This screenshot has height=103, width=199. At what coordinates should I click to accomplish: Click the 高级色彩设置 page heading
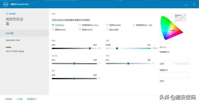click(14, 21)
